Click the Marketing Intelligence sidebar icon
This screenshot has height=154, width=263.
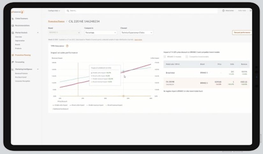pyautogui.click(x=13, y=69)
